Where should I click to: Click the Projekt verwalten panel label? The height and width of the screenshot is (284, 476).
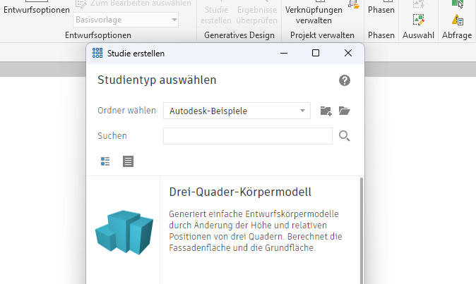322,35
